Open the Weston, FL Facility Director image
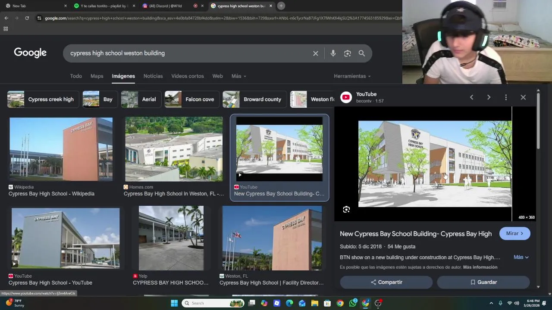This screenshot has height=310, width=552. coord(272,238)
